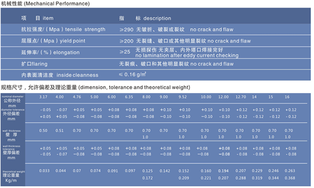This screenshot has height=188, width=314.
Task: Select the nominal diameter row header
Action: pyautogui.click(x=13, y=101)
